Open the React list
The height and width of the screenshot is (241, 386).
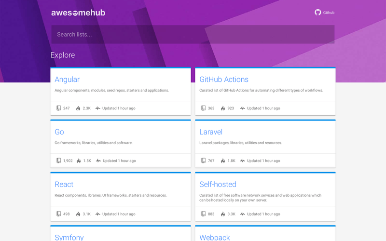[64, 185]
